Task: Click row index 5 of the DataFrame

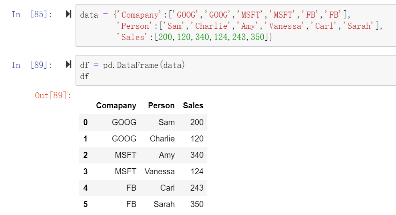Action: pyautogui.click(x=86, y=204)
